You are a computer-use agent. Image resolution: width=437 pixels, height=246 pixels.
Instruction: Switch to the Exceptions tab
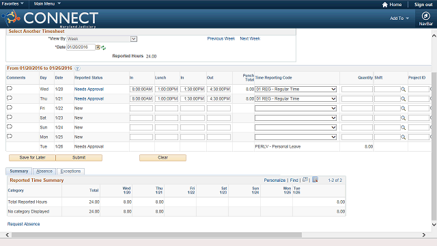coord(70,172)
